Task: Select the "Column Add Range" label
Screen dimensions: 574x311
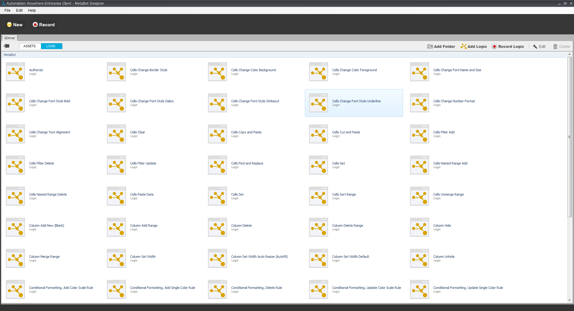Action: (x=144, y=225)
